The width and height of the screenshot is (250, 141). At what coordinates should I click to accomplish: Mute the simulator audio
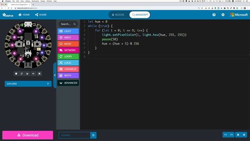33,74
